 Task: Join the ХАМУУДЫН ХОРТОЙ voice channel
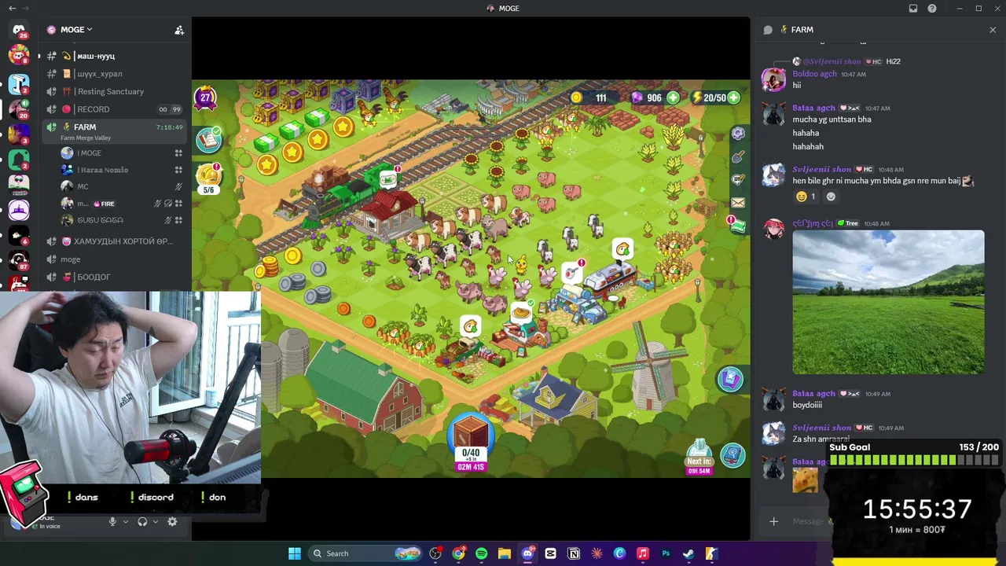[x=115, y=241]
